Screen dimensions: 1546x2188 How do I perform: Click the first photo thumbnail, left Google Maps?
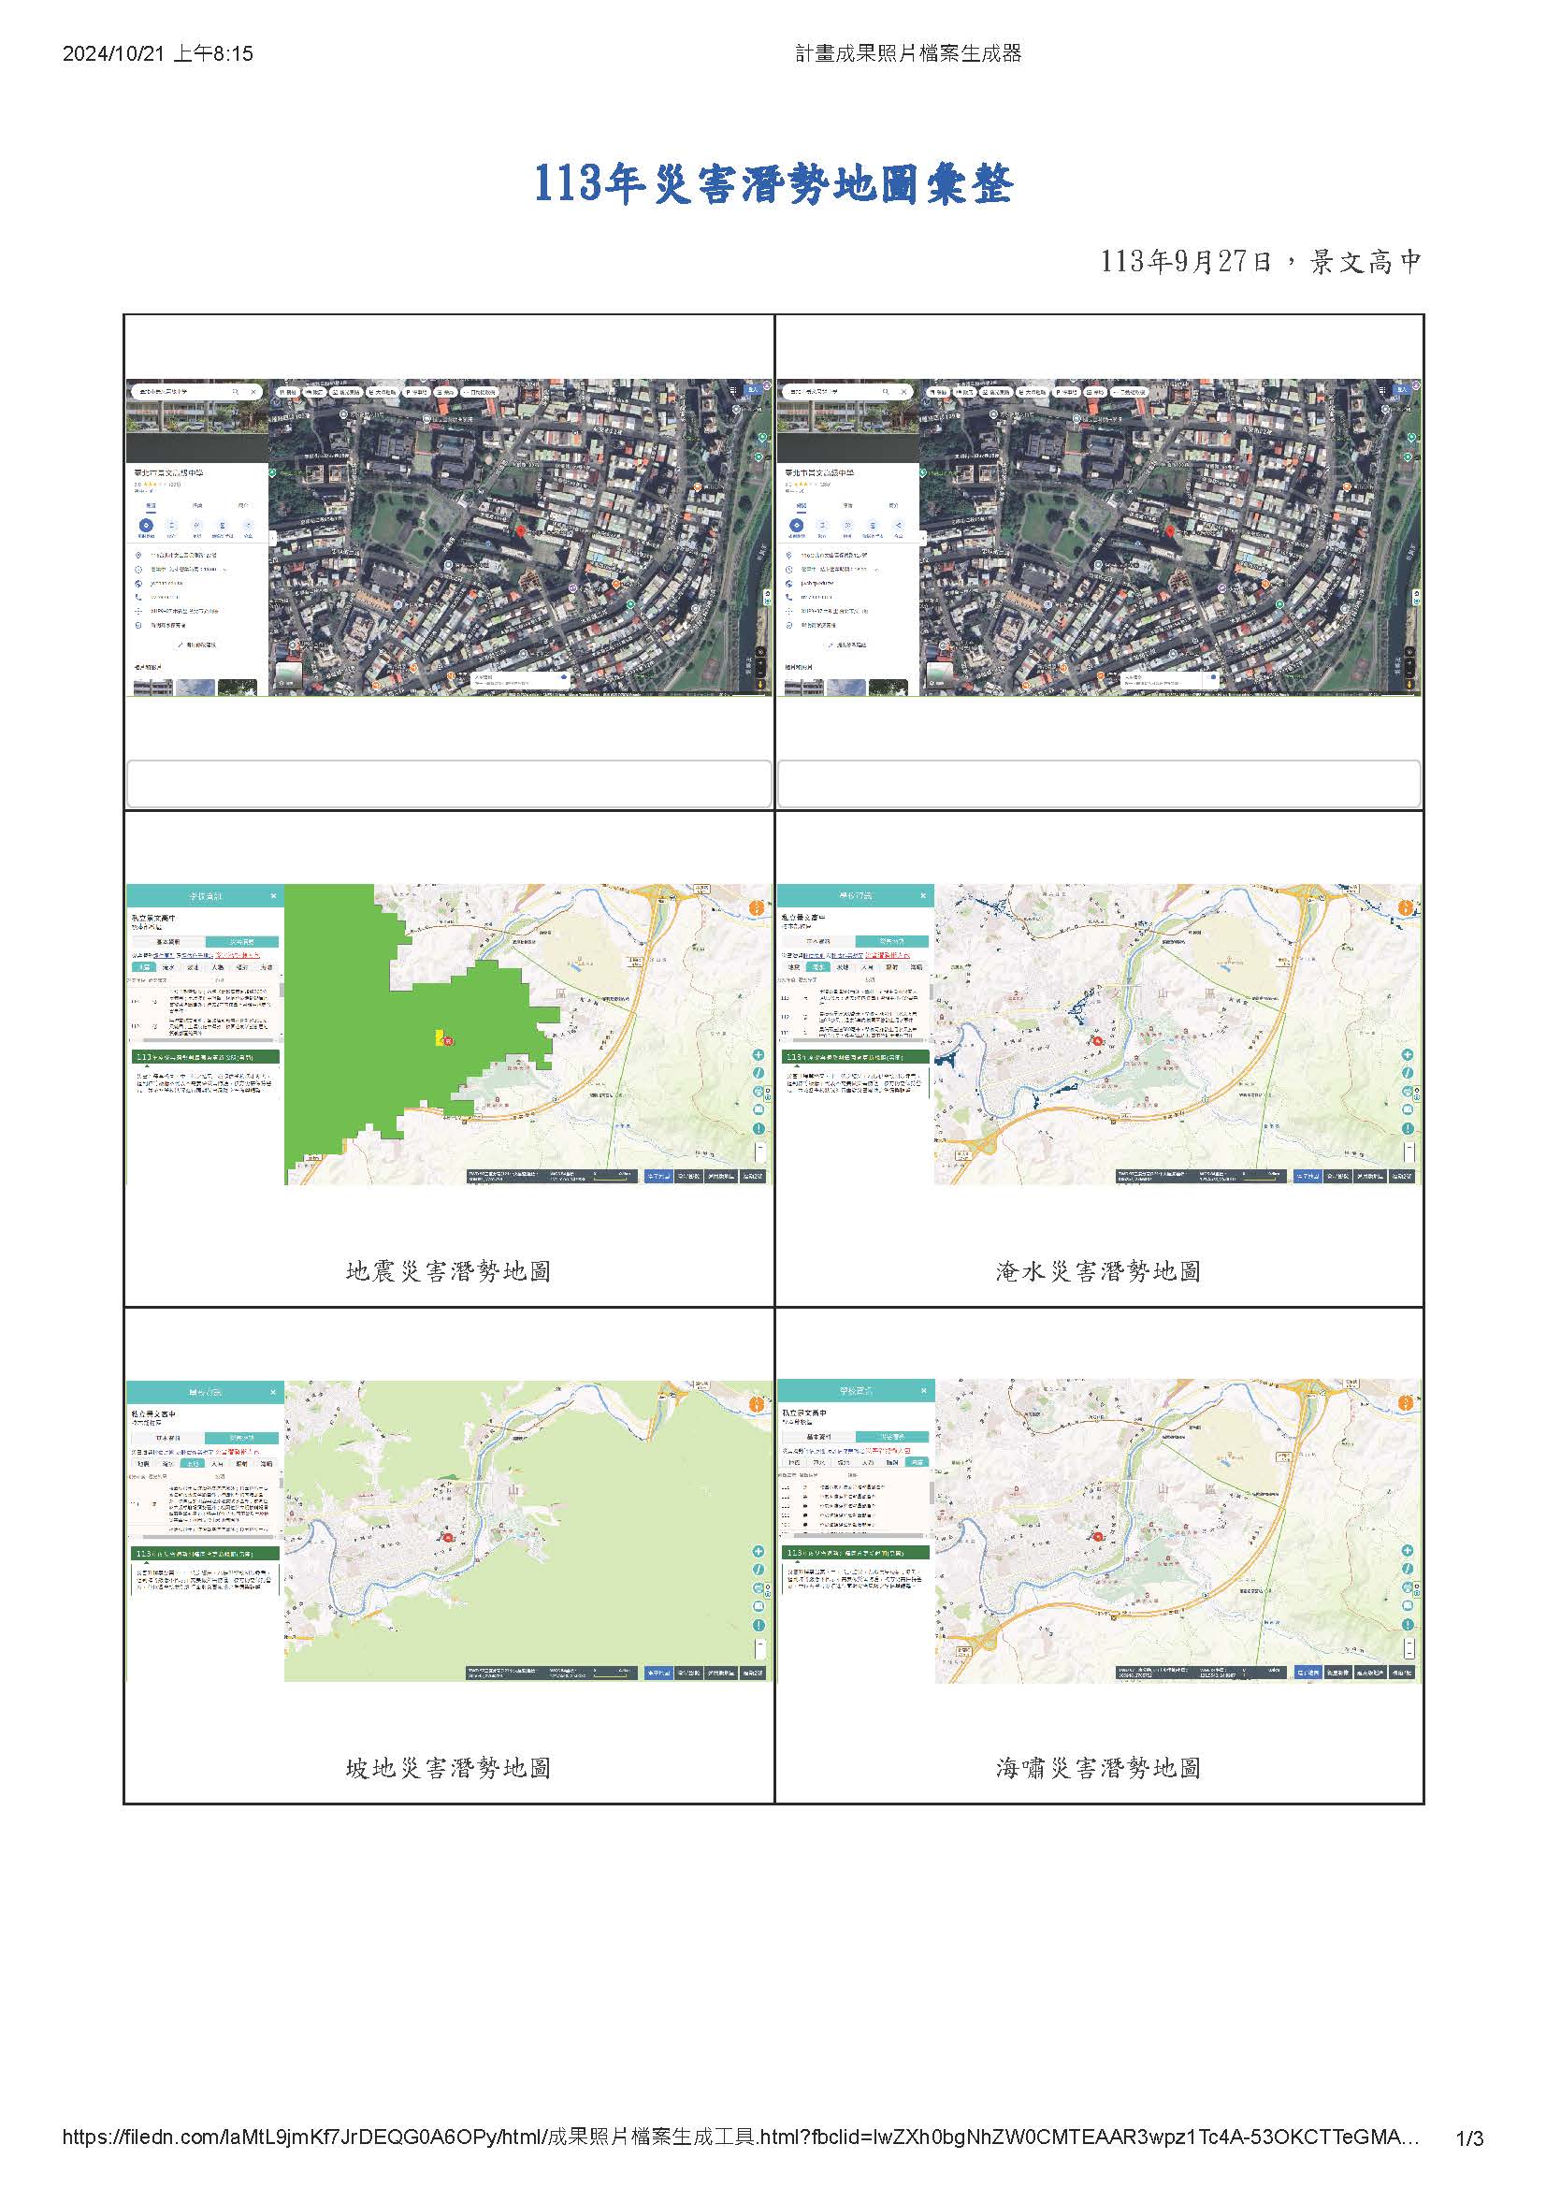click(153, 689)
